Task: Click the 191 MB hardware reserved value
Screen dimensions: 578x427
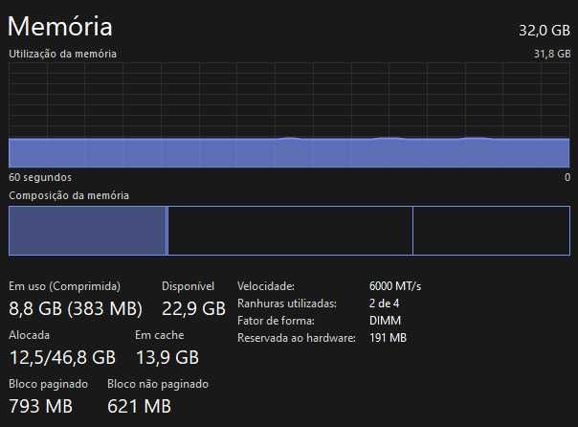Action: [388, 338]
